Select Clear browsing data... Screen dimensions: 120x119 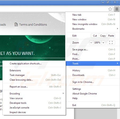[34, 80]
